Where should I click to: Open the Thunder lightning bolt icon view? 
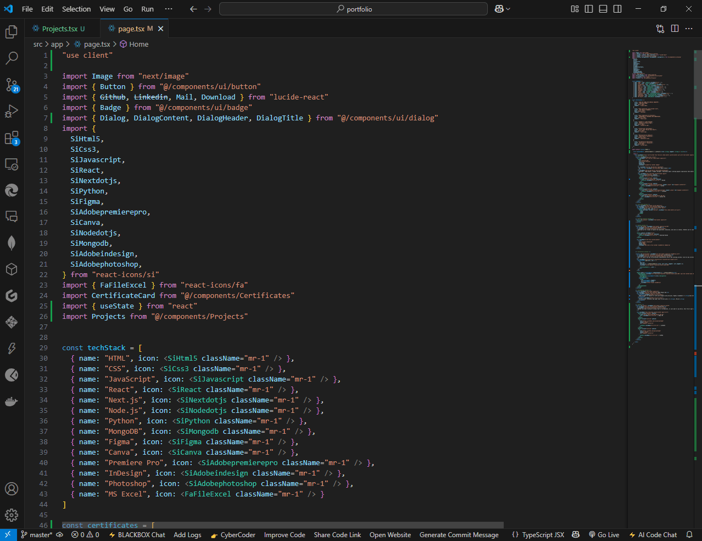tap(12, 349)
